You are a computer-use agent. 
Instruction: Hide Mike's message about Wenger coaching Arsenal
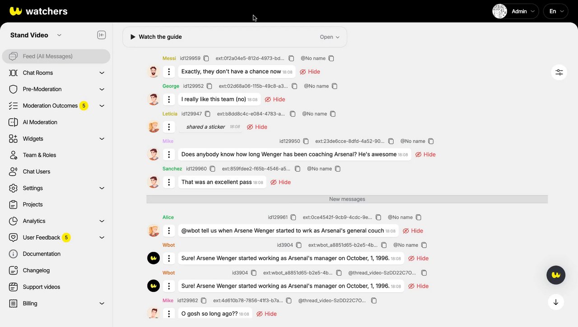point(425,154)
